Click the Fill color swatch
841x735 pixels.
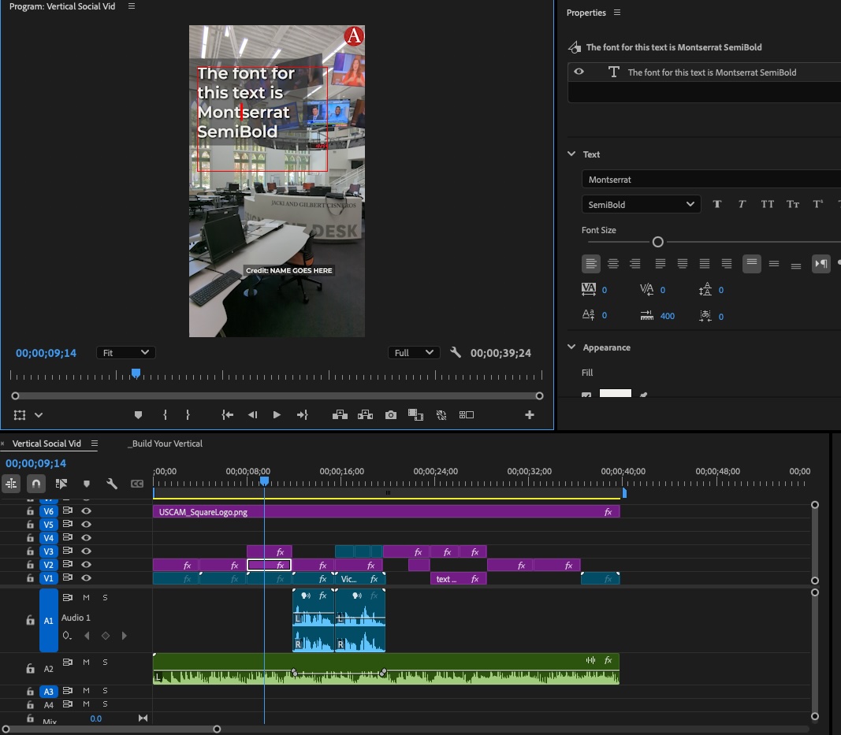click(616, 394)
